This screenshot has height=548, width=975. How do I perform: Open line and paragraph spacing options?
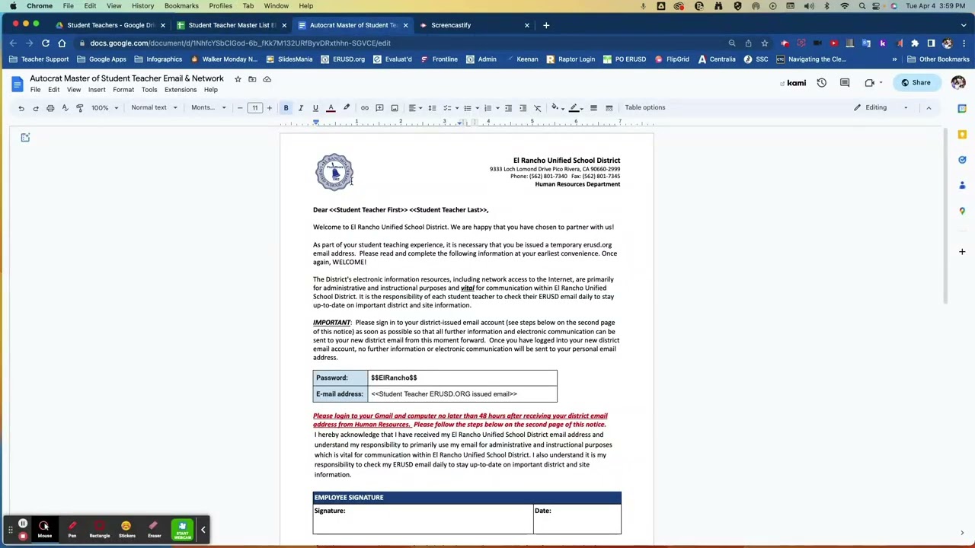[432, 108]
